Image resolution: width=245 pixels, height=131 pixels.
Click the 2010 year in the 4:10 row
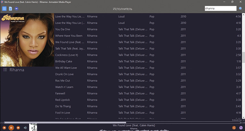(x=184, y=23)
